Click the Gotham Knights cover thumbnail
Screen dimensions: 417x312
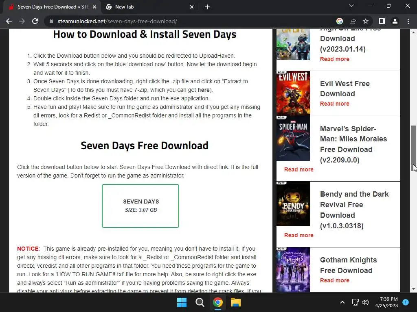(x=293, y=270)
